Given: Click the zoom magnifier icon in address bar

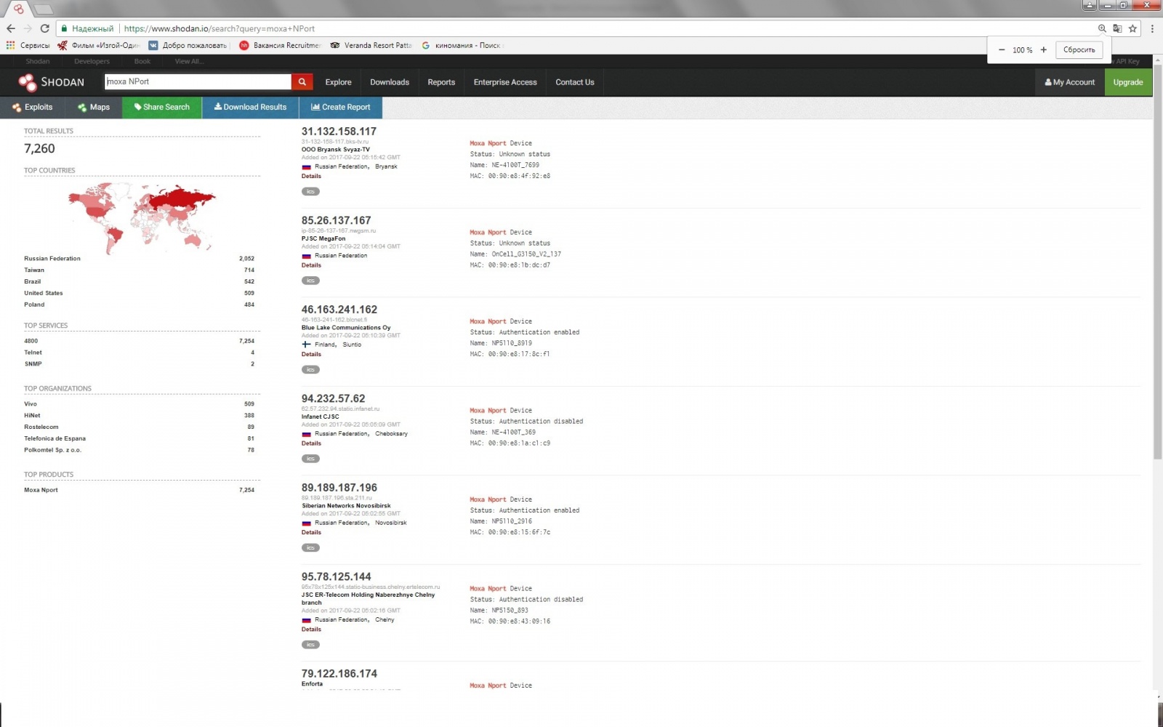Looking at the screenshot, I should point(1102,28).
